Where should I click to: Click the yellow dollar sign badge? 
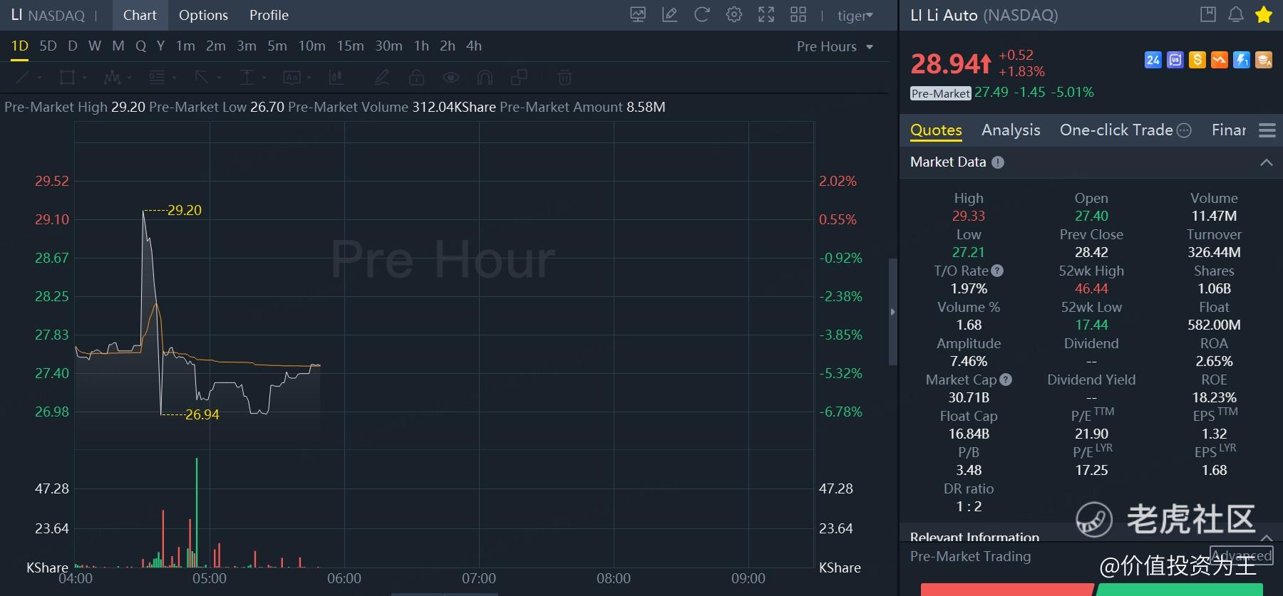coord(1197,61)
